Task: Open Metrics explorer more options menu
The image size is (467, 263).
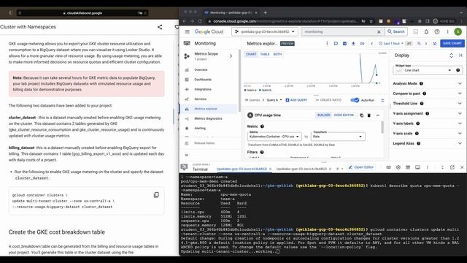Action: (327, 44)
